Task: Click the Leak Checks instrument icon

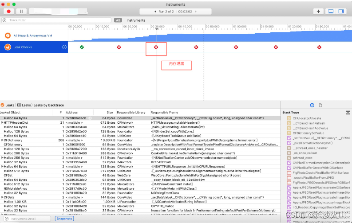Action: 8,47
